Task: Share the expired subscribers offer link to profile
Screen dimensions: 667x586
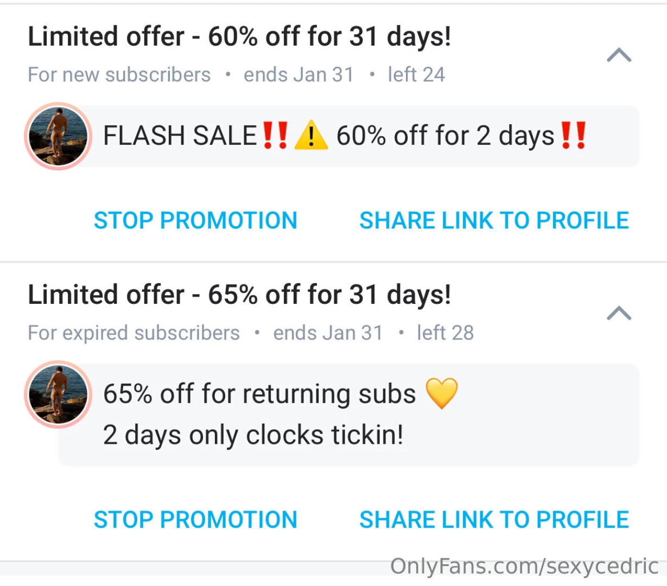Action: [494, 519]
